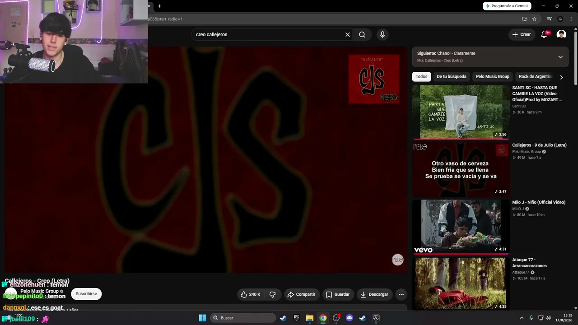Image resolution: width=578 pixels, height=325 pixels.
Task: Click the Chrome taskbar icon
Action: click(x=323, y=318)
